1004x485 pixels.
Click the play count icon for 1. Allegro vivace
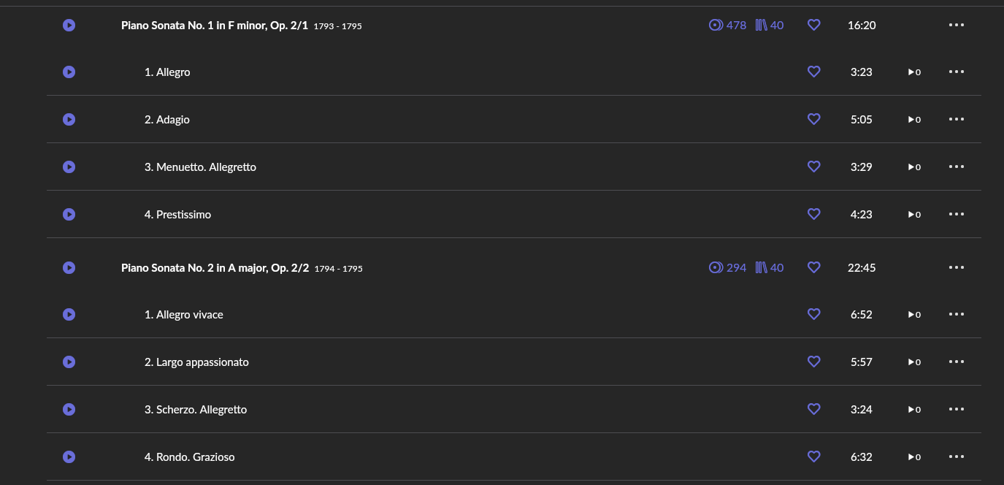tap(914, 315)
